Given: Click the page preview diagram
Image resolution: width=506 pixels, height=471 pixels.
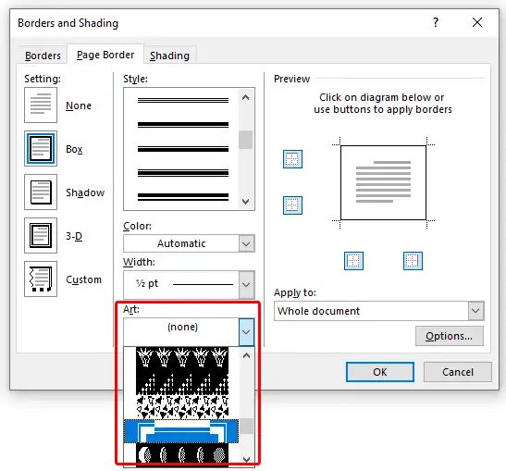Looking at the screenshot, I should coord(383,182).
